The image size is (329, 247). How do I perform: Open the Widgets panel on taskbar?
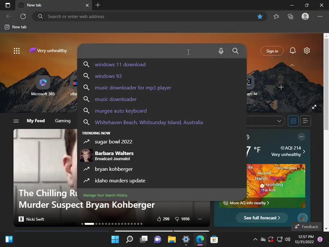tap(9, 239)
